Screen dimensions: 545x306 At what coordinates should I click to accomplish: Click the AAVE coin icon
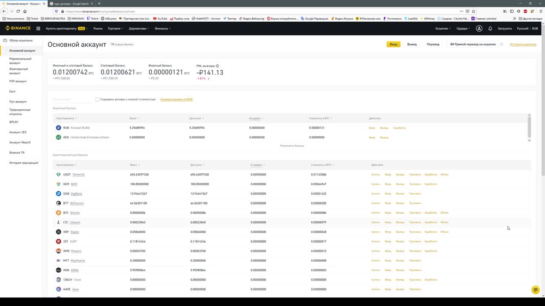(x=59, y=289)
